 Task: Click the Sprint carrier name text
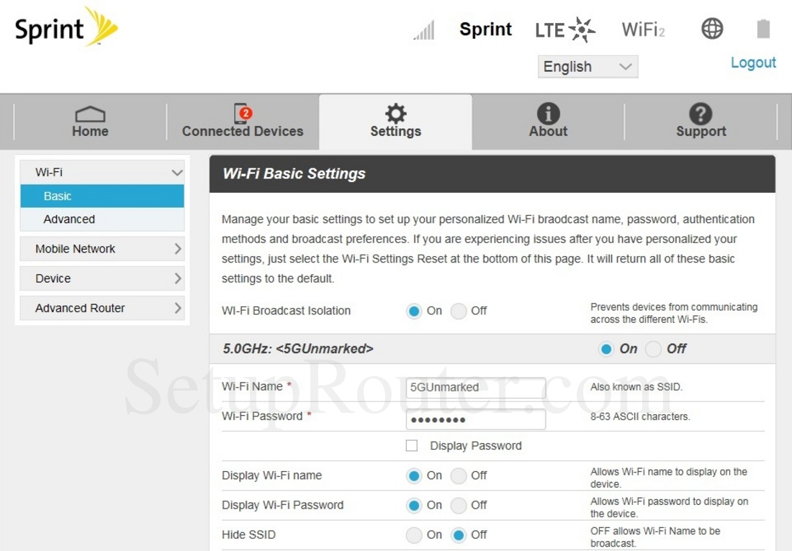(x=485, y=29)
